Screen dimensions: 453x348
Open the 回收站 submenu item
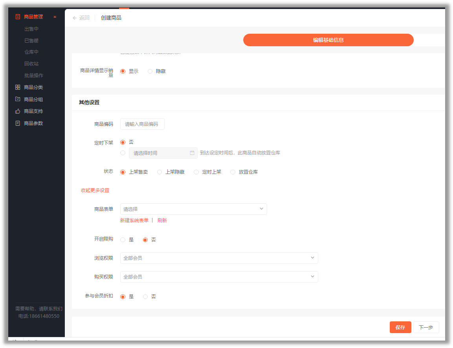point(31,63)
